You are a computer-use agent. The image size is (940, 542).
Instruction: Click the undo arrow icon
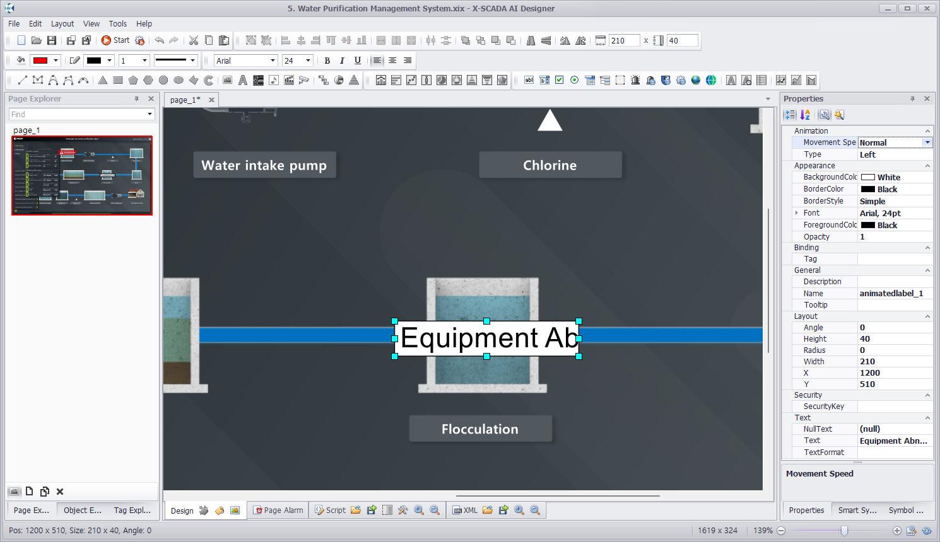(x=159, y=40)
